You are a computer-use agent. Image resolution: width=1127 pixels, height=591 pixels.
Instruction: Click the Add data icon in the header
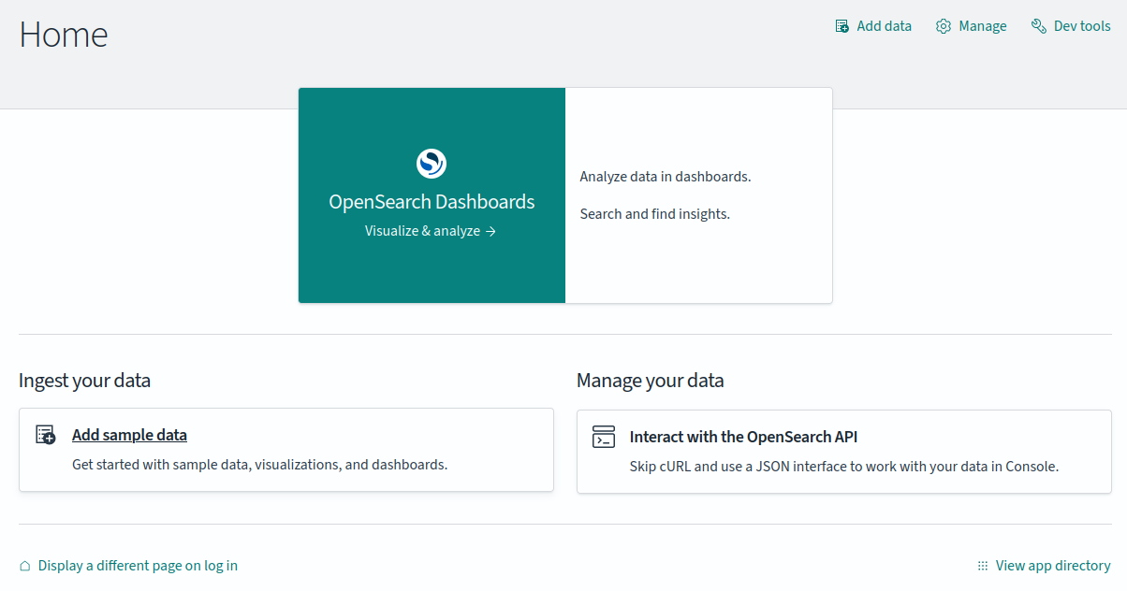coord(841,25)
